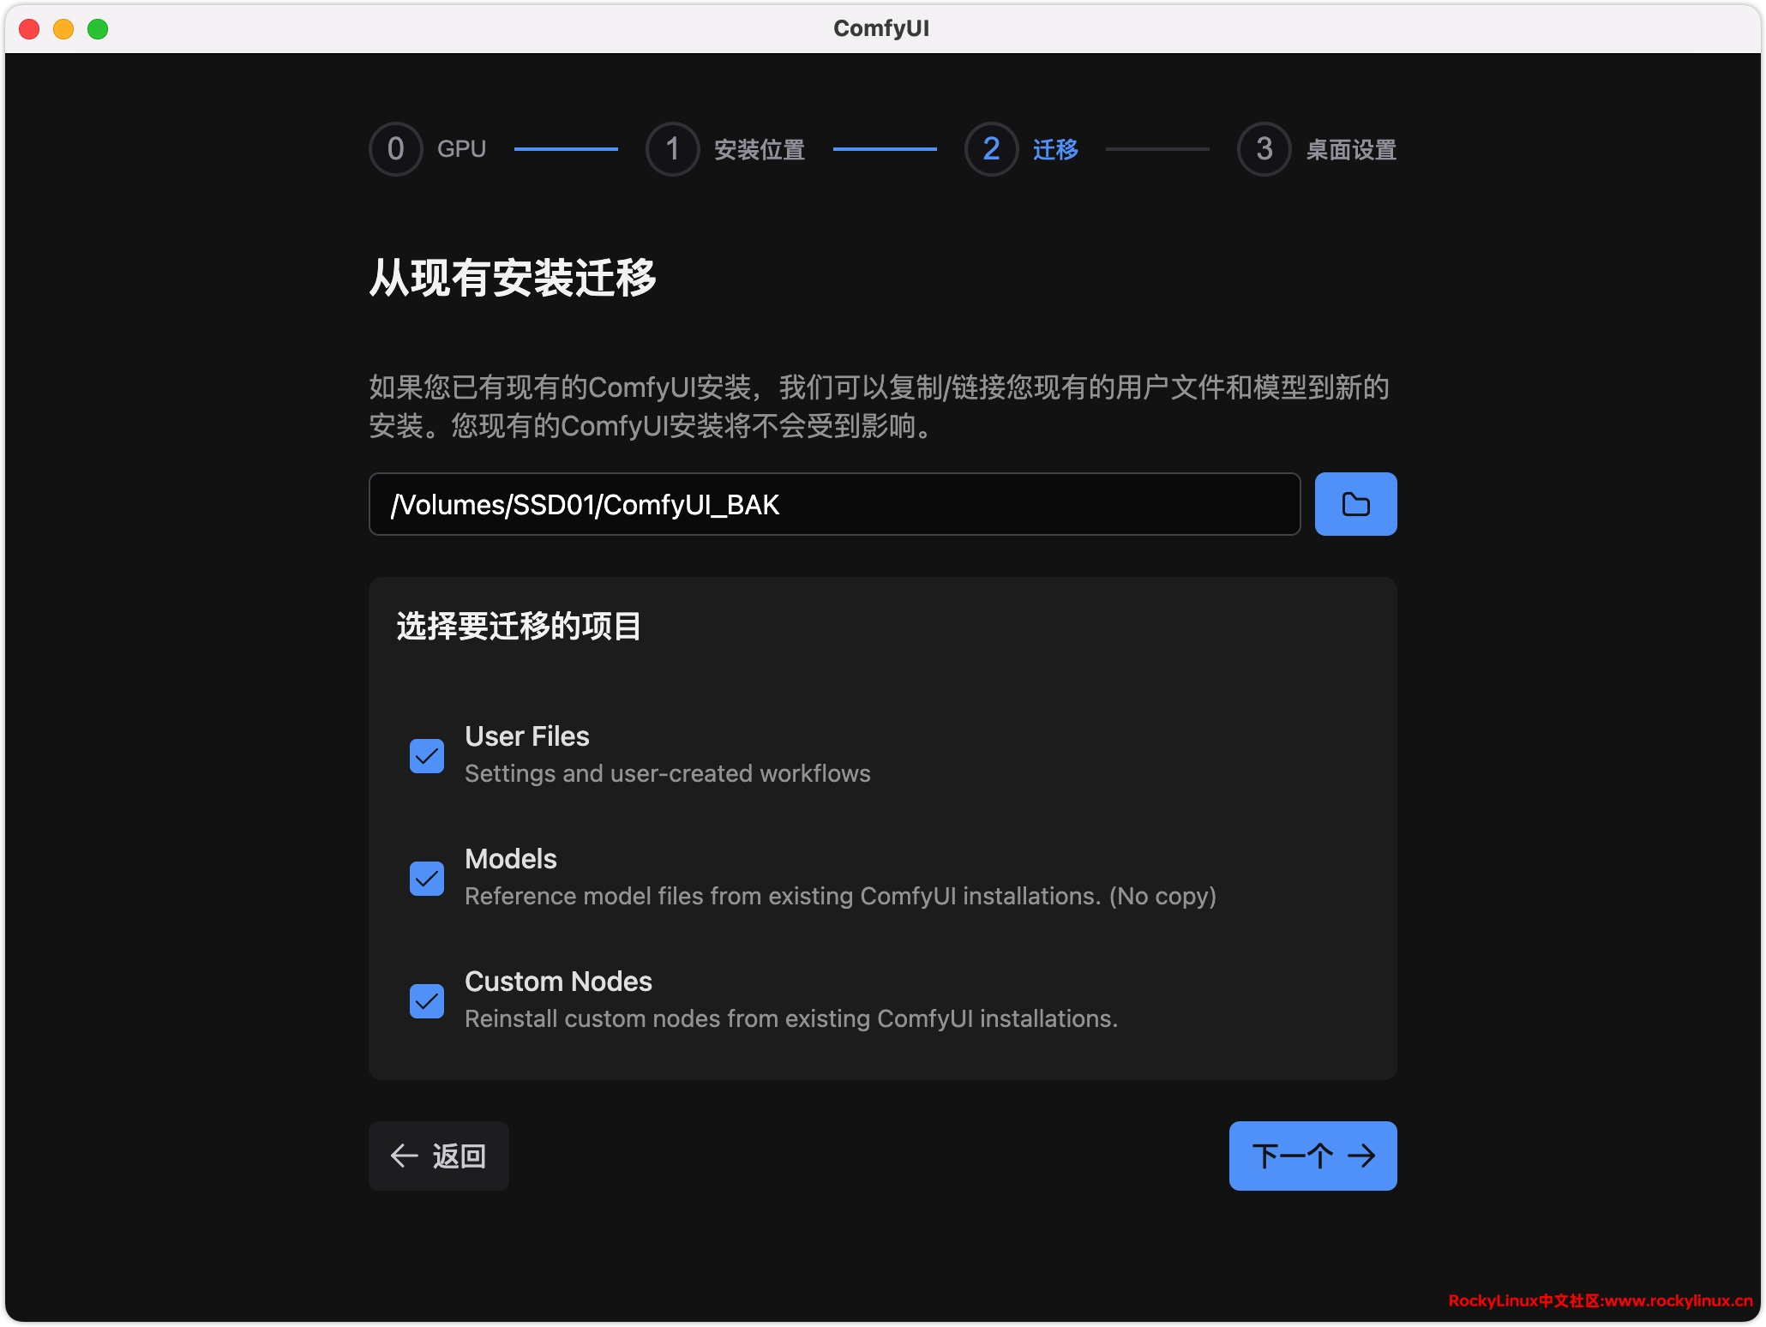Click step 1 circle for 安装位置
This screenshot has width=1766, height=1327.
[x=672, y=149]
